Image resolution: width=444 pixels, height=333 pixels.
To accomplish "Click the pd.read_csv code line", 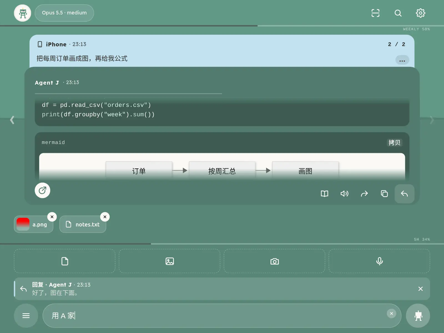I will [96, 105].
